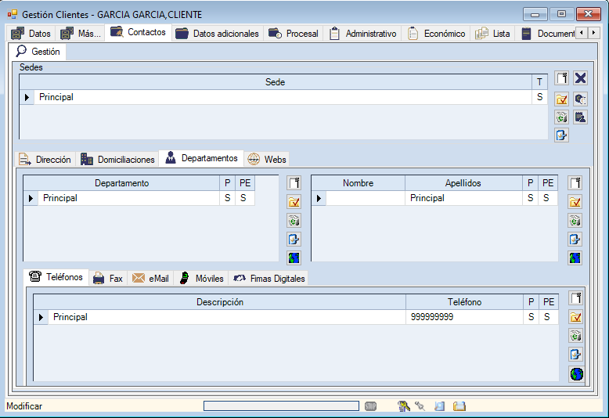
Task: Click the globe icon beside Departamento grid
Action: (x=294, y=258)
